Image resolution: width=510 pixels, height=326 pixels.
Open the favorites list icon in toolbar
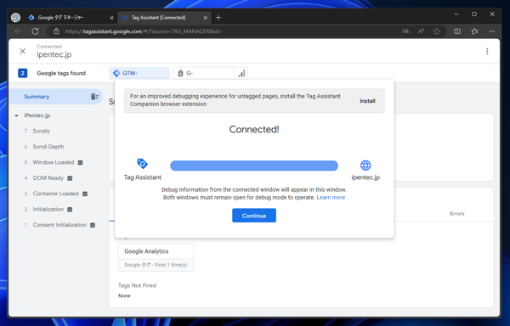[x=474, y=31]
